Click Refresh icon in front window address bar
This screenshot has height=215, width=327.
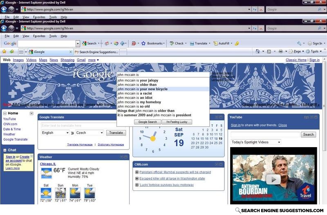point(254,28)
